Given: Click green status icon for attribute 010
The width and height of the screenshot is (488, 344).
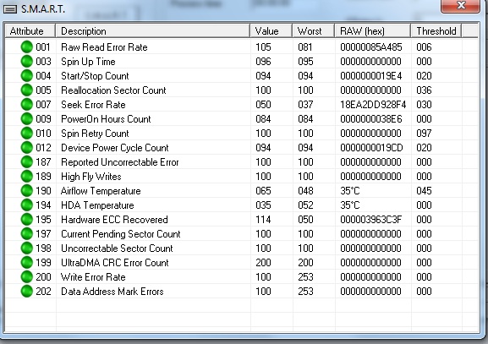Looking at the screenshot, I should (27, 134).
